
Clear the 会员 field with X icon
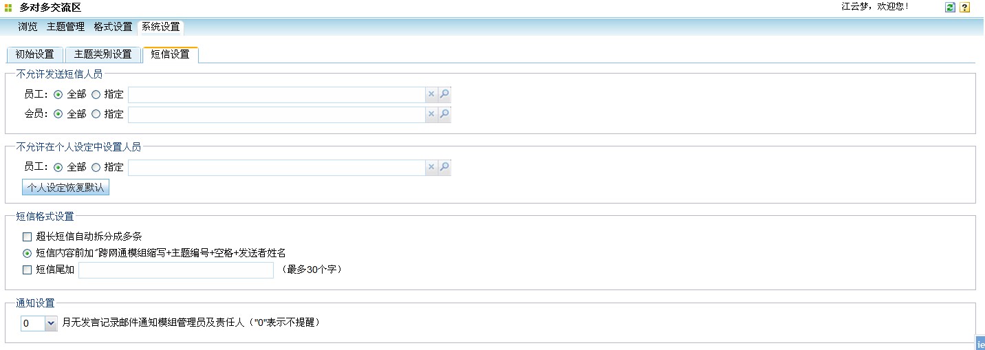tap(431, 114)
